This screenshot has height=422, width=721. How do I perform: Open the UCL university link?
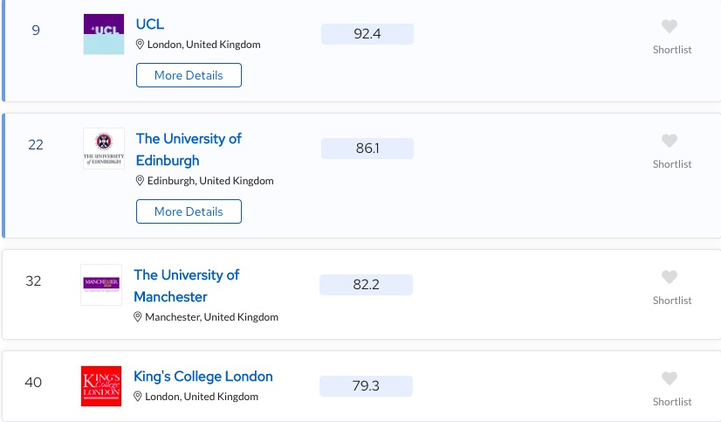click(x=150, y=24)
